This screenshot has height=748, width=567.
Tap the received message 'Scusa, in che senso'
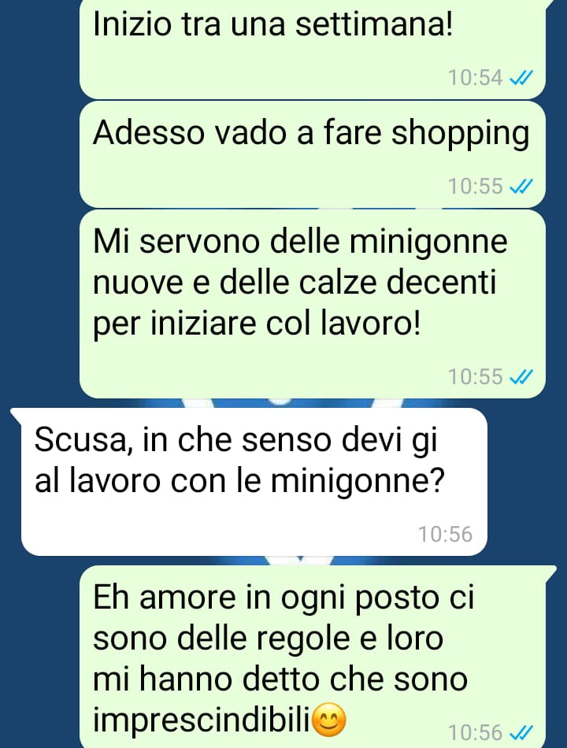pyautogui.click(x=254, y=482)
